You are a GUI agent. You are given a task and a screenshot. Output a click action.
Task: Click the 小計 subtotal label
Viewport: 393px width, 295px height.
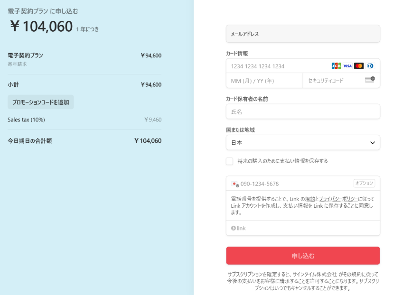coord(13,84)
